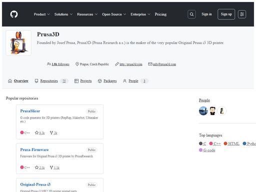Click the C gray language color dot
The image size is (256, 192).
pos(200,143)
